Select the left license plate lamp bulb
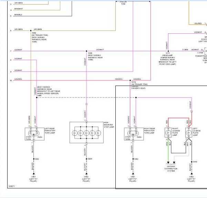The height and width of the screenshot is (198, 207). pyautogui.click(x=189, y=133)
